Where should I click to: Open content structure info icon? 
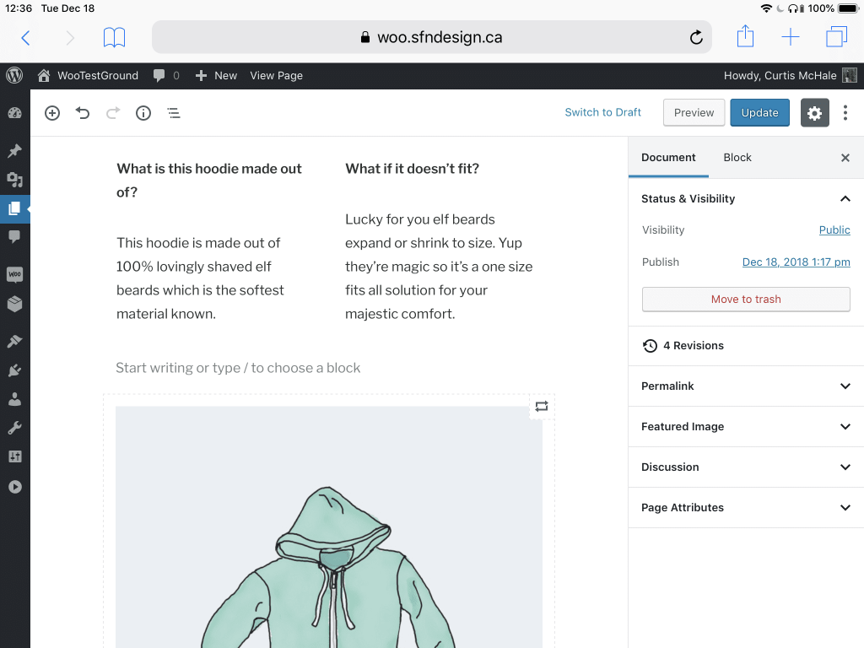(x=143, y=112)
